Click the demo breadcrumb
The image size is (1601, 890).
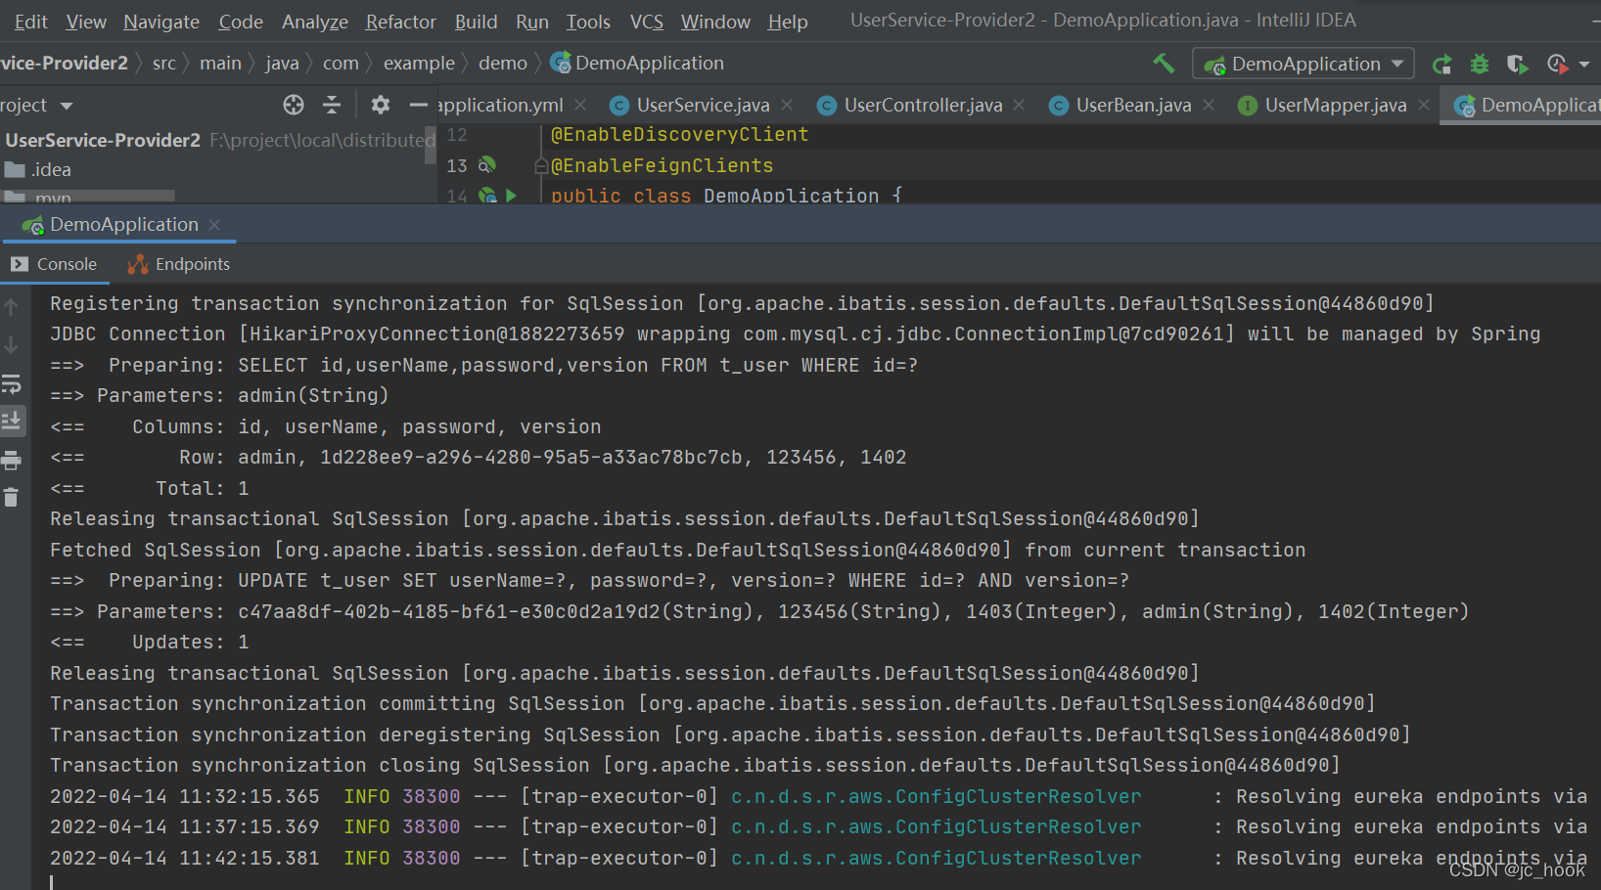[503, 64]
